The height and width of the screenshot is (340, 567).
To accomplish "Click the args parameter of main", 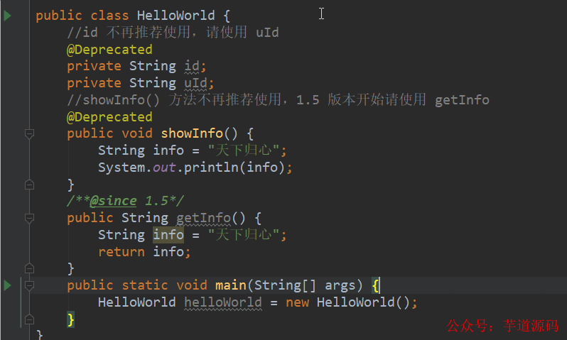I will (340, 285).
